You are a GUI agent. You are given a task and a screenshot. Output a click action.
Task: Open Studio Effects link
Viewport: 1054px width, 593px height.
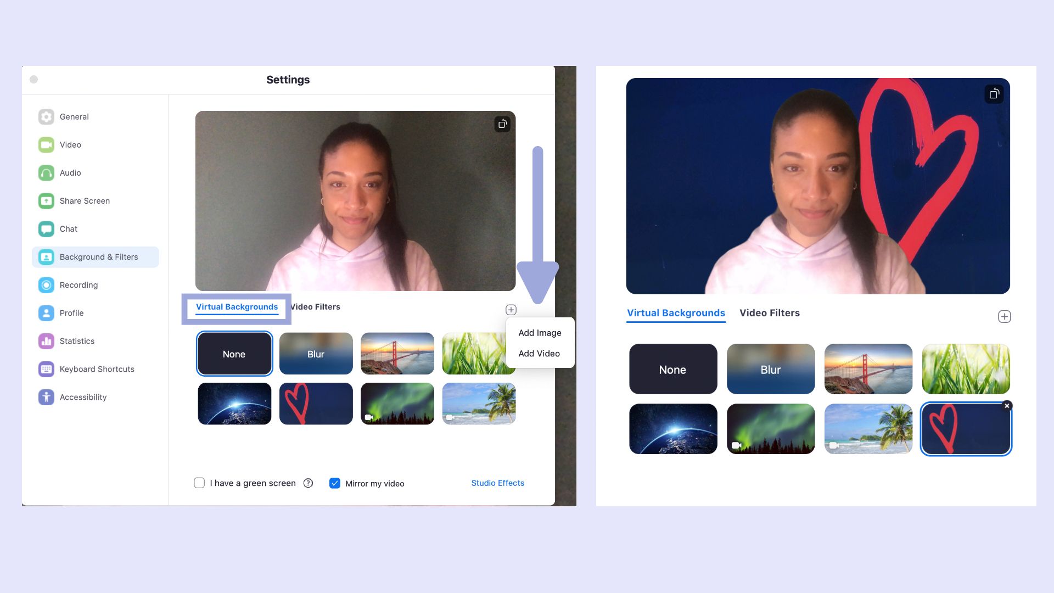coord(497,483)
